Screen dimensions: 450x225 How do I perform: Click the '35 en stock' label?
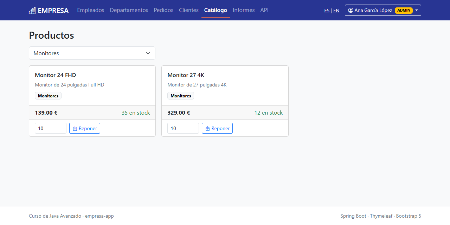136,112
